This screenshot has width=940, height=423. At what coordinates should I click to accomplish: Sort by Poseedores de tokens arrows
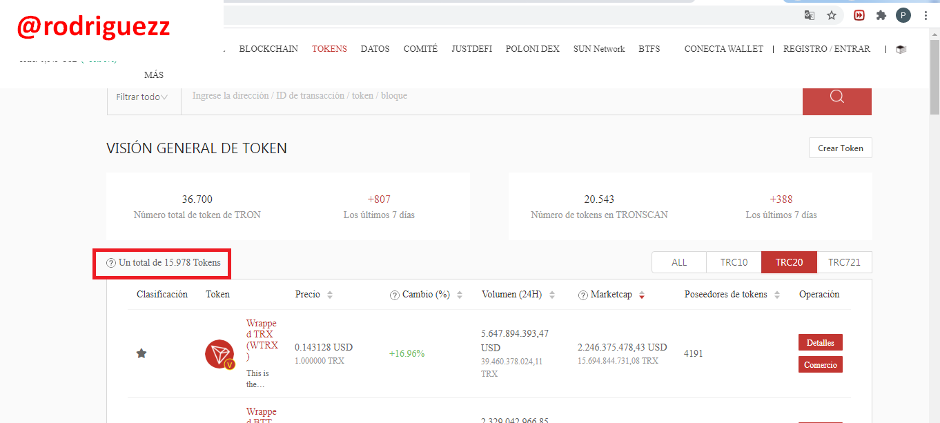(777, 295)
